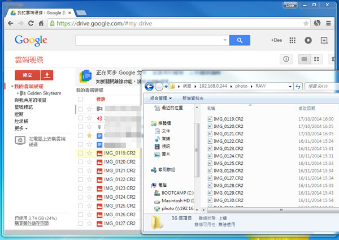Click the red 建立 create button
The height and width of the screenshot is (240, 339).
[27, 75]
